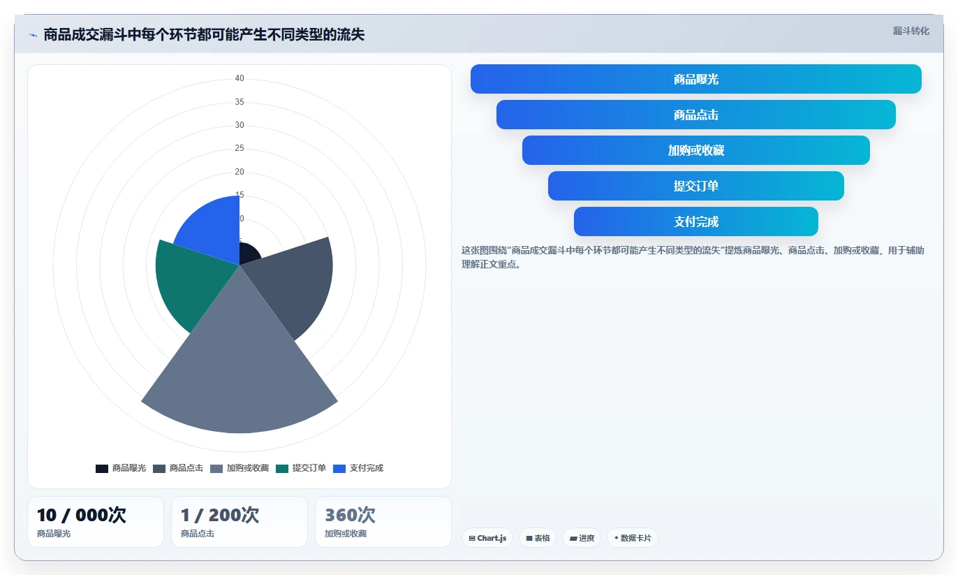
Task: Click the 漏斗转化 tag in header
Action: [x=911, y=31]
